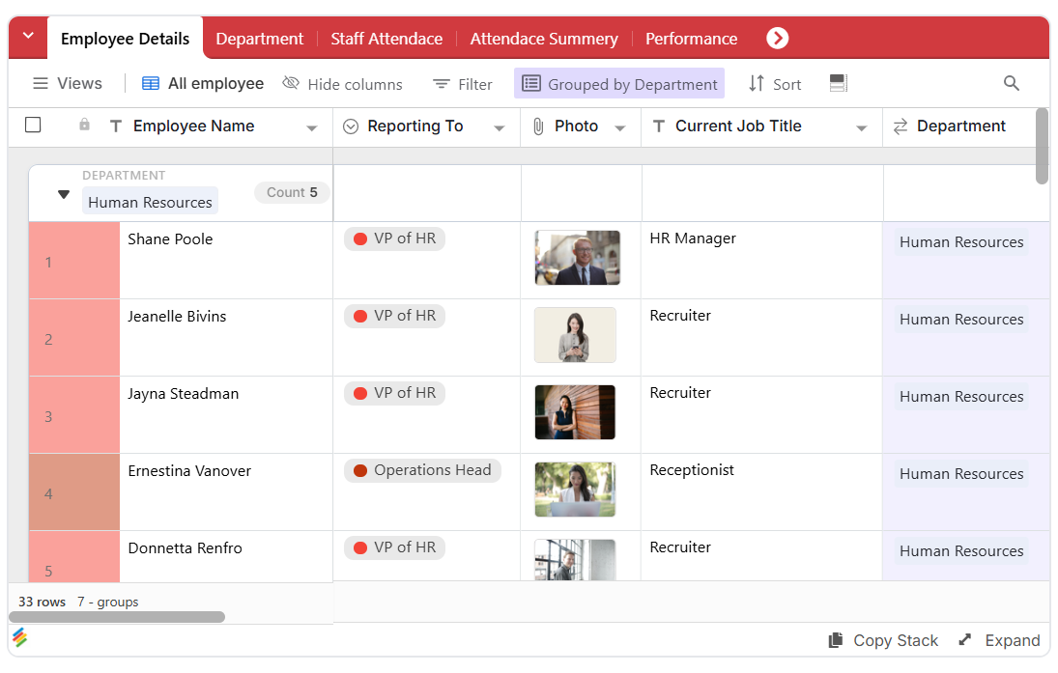Image resolution: width=1058 pixels, height=673 pixels.
Task: Tick the select-all rows checkbox
Action: (33, 125)
